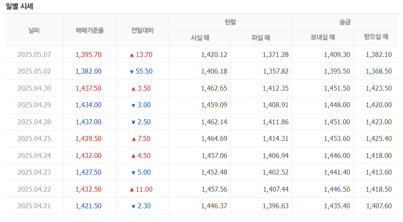Image resolution: width=403 pixels, height=222 pixels.
Task: Select the date 2025.05.02
Action: (x=34, y=72)
